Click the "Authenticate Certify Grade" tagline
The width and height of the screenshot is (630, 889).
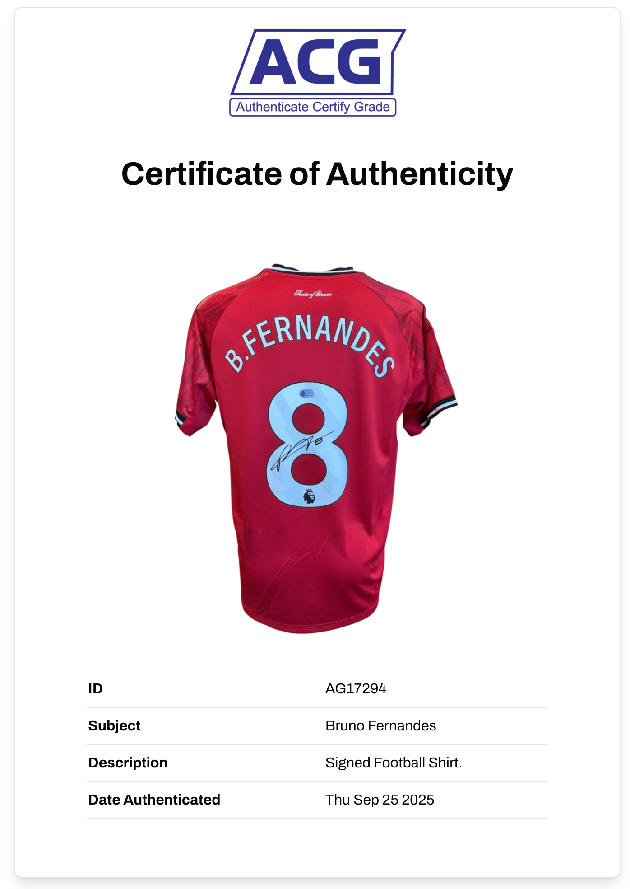tap(313, 107)
